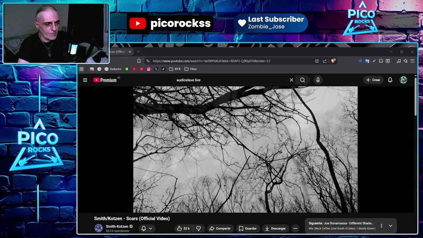Open the TikTok bookmark

[x=163, y=69]
